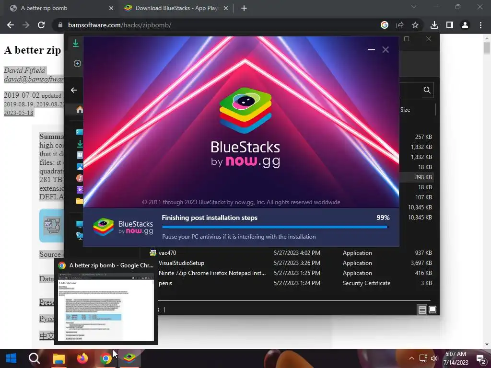This screenshot has width=491, height=368.
Task: Open This PC in the File Explorer sidebar
Action: [80, 224]
